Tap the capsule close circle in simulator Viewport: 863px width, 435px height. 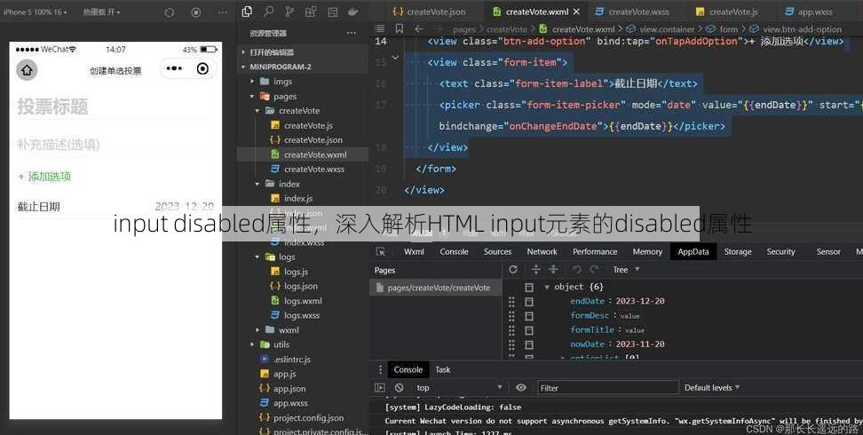click(202, 68)
